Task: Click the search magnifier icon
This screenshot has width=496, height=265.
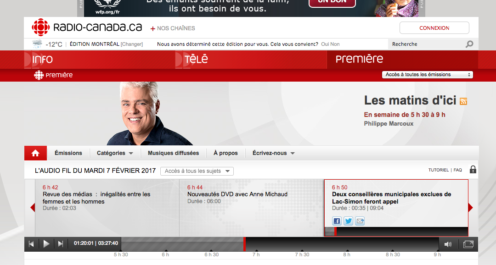Action: click(x=469, y=44)
